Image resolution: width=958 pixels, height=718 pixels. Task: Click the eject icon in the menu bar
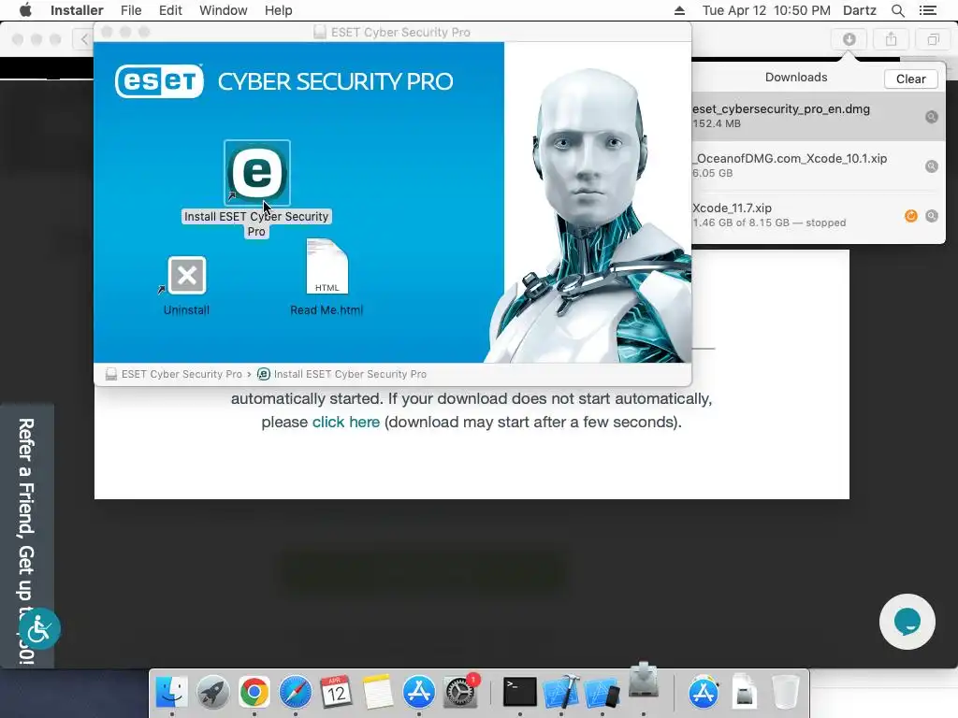(679, 10)
